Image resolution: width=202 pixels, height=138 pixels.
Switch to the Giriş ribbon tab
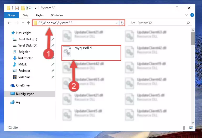pyautogui.click(x=25, y=15)
